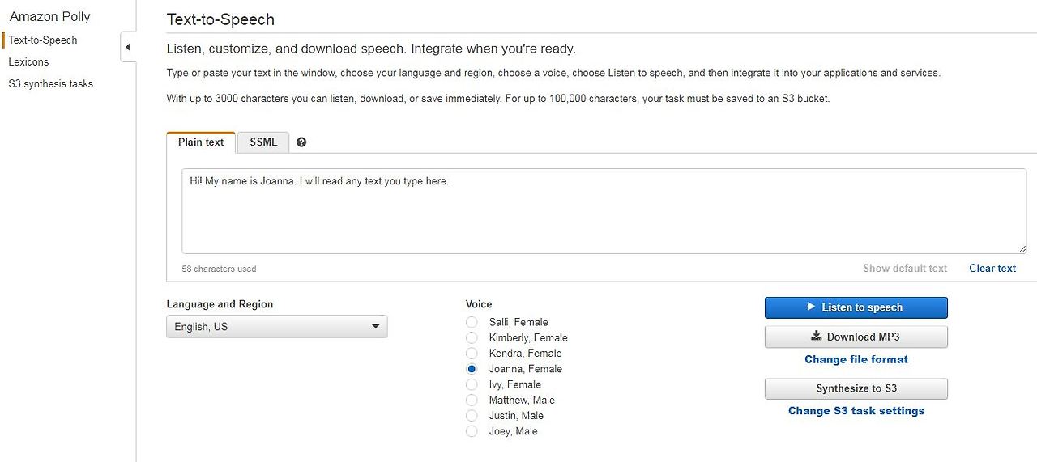Select the Justin, Male voice

472,415
